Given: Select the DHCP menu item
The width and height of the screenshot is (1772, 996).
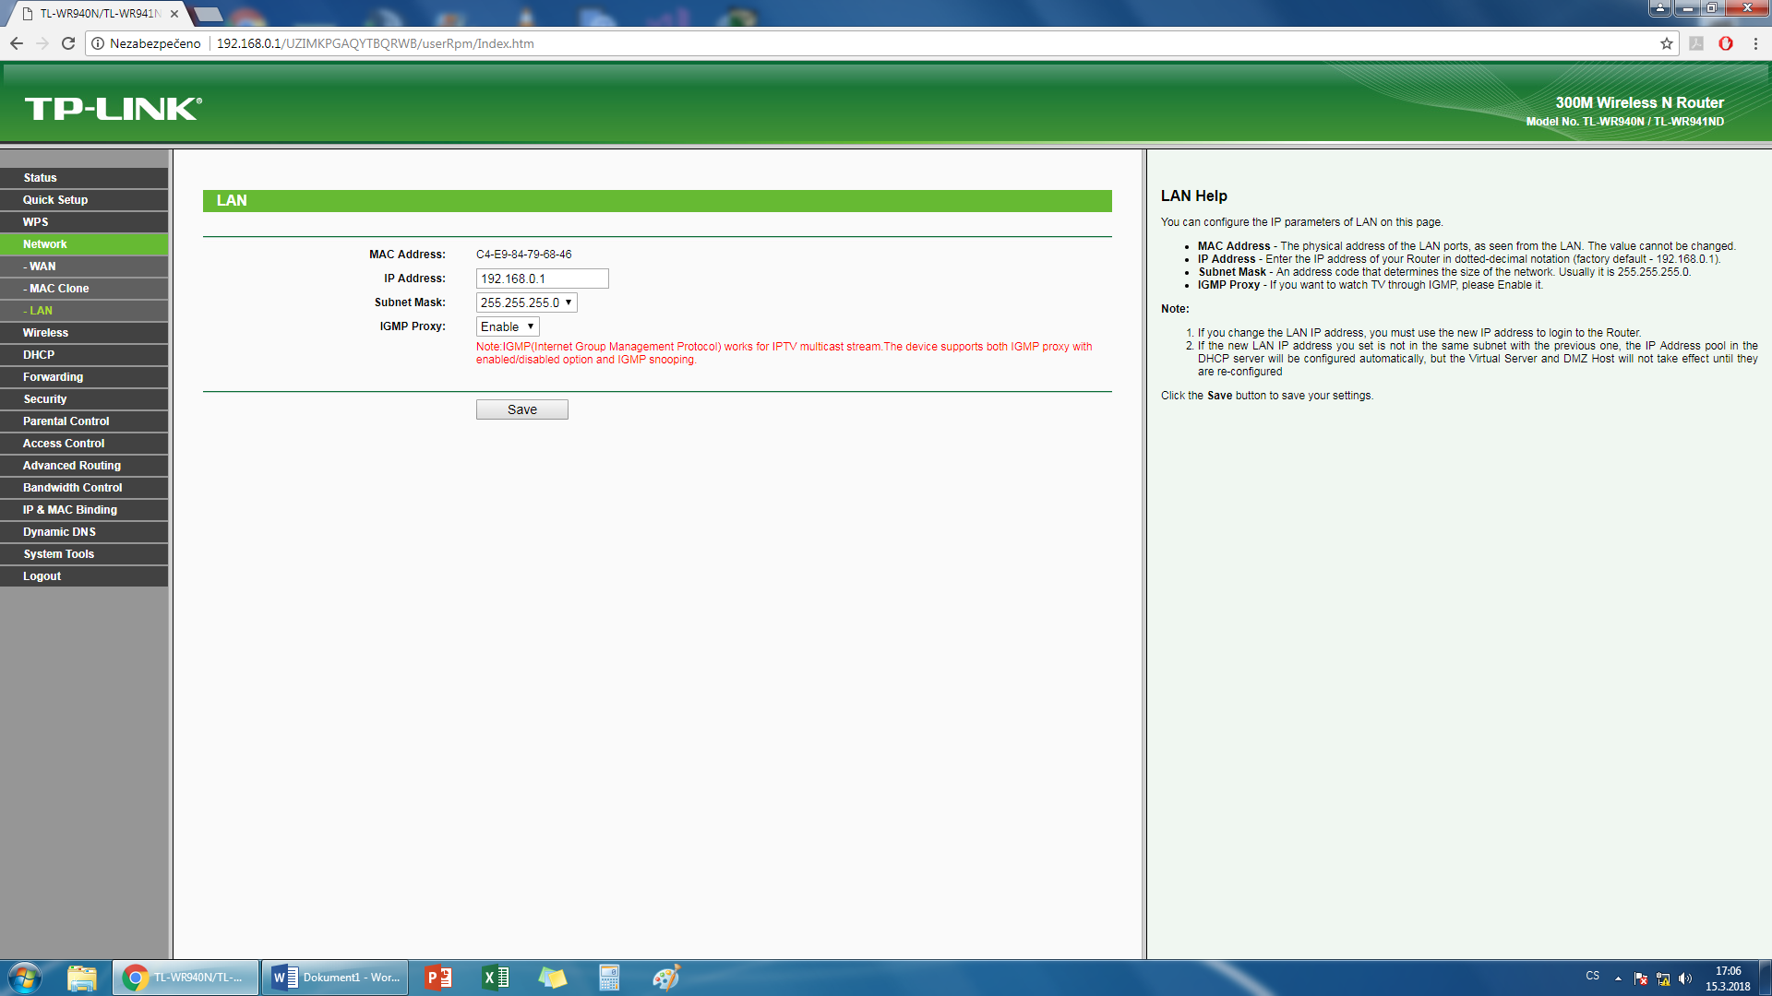Looking at the screenshot, I should coord(39,355).
